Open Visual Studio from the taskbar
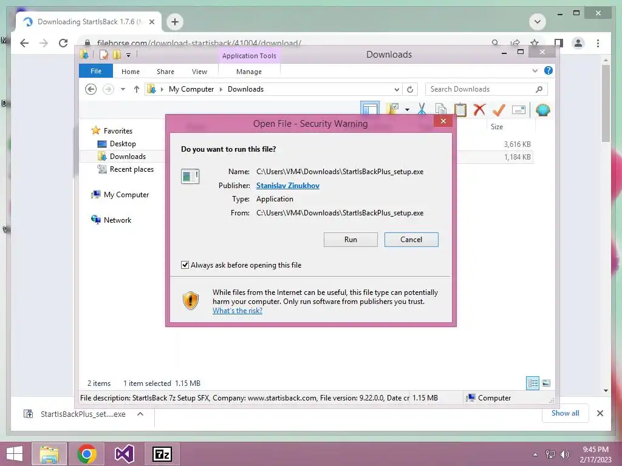622x466 pixels. (124, 454)
